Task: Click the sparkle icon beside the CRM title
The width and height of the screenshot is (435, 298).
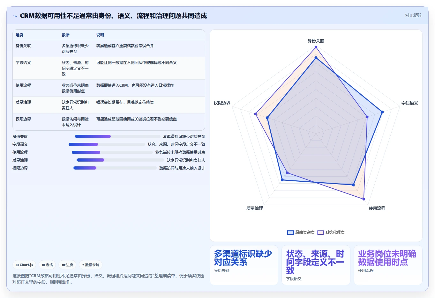Action: pos(15,16)
